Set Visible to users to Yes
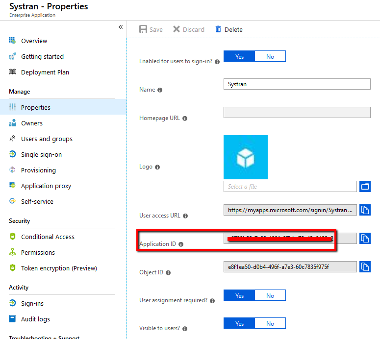Screen dimensions: 380x339 [x=239, y=323]
